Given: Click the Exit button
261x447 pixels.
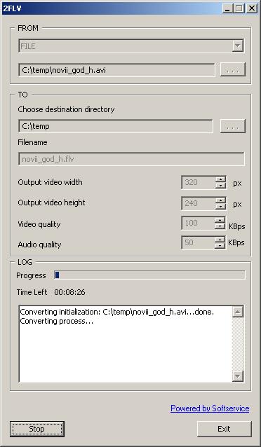Looking at the screenshot, I should (x=224, y=429).
